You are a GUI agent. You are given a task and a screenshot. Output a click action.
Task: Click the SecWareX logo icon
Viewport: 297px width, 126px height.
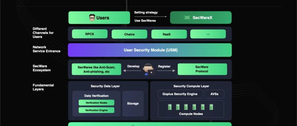[187, 18]
